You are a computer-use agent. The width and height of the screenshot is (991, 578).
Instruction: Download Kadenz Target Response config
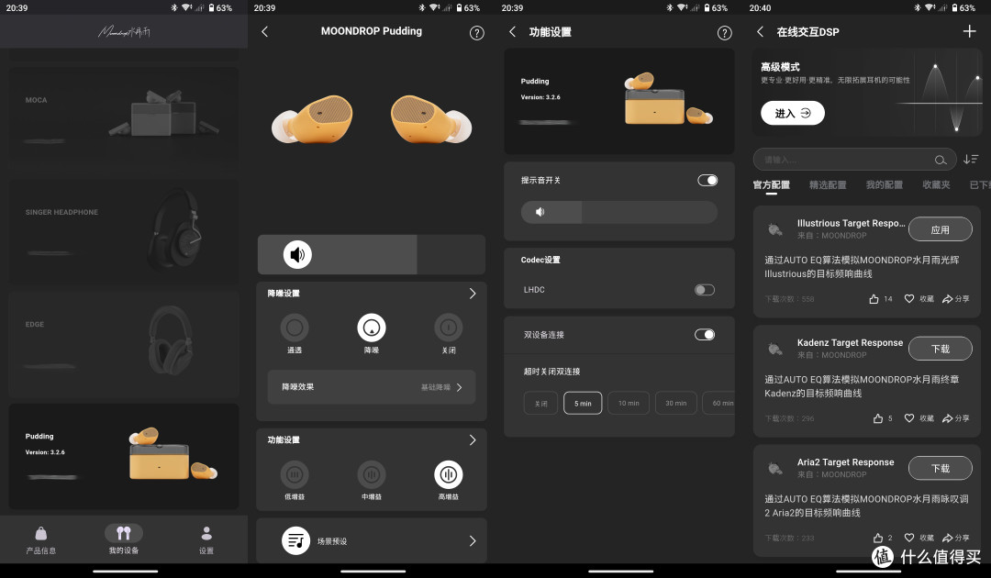(940, 349)
